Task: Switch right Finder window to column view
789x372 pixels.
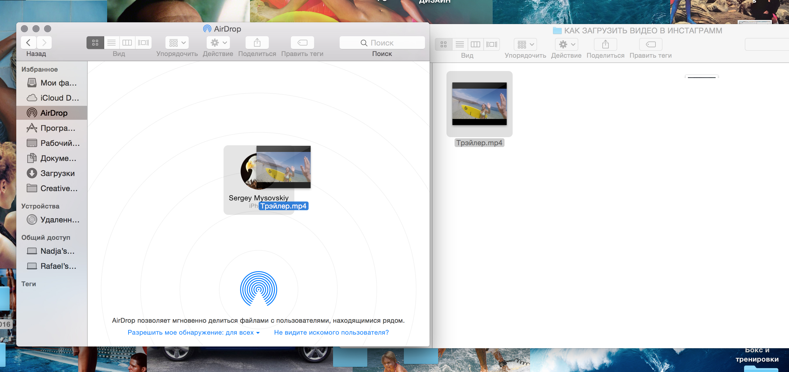Action: (475, 44)
